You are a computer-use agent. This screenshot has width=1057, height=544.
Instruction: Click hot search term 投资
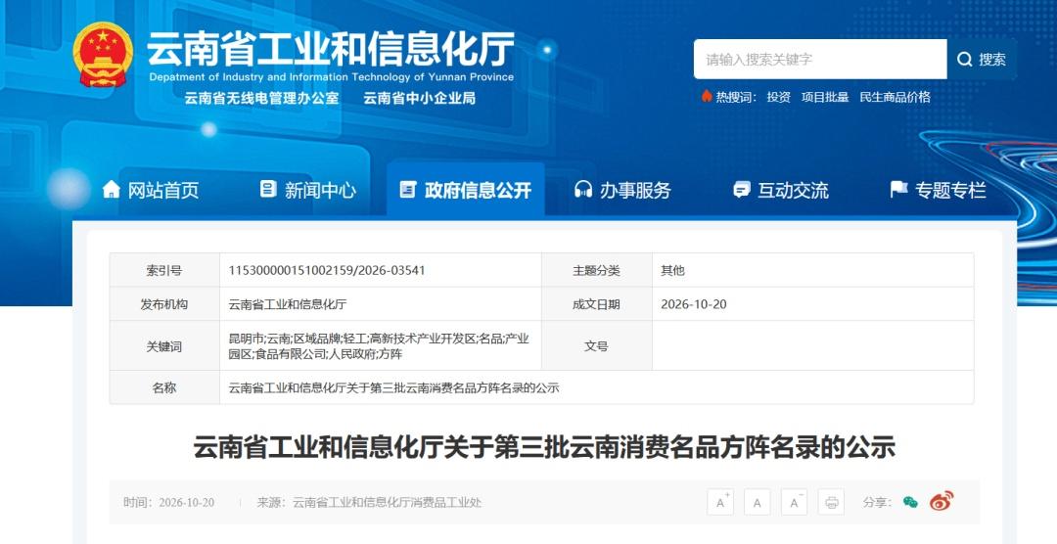coord(779,97)
